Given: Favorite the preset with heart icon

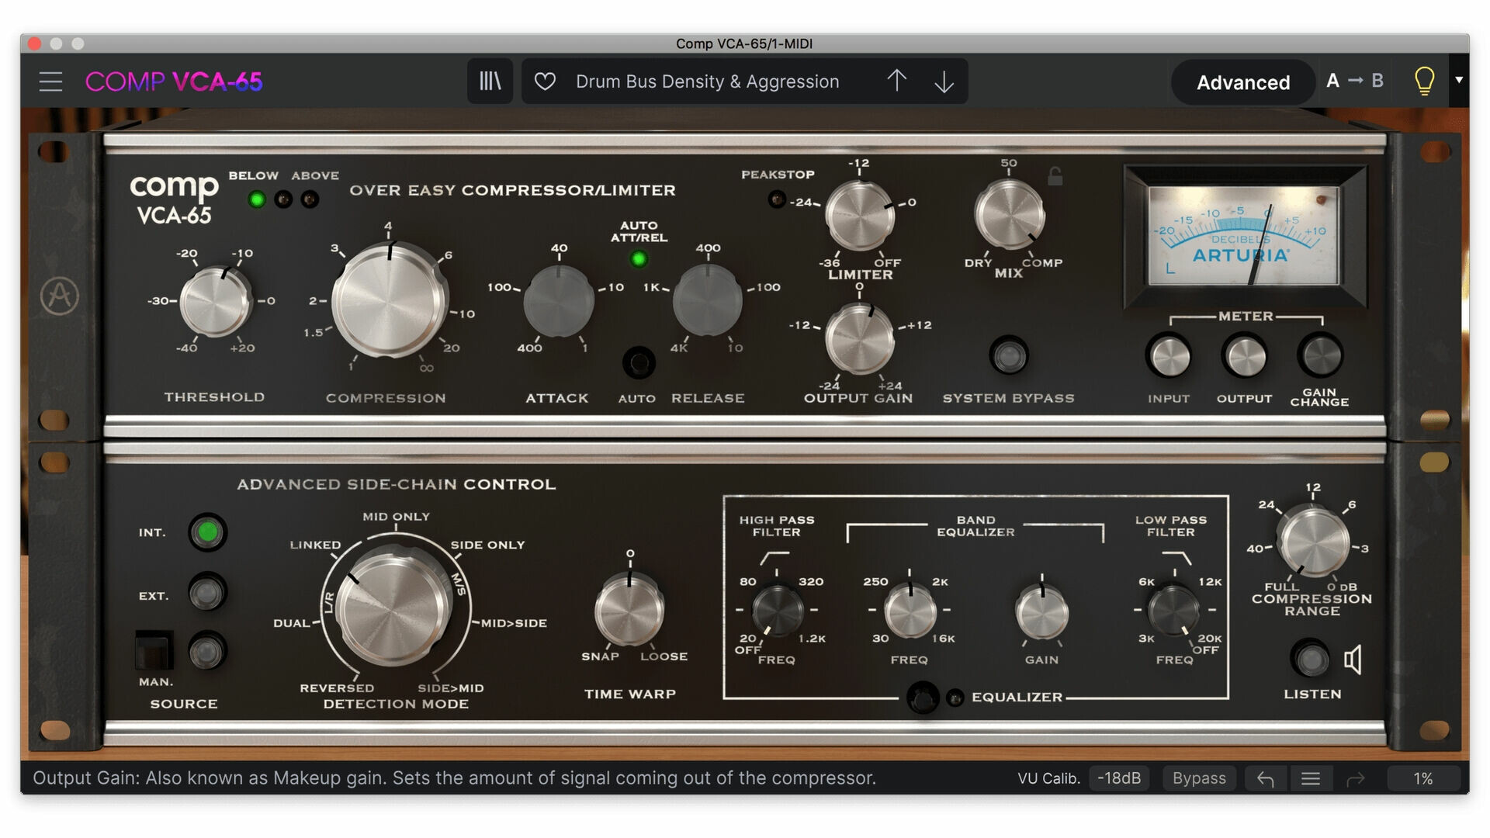Looking at the screenshot, I should [x=545, y=81].
